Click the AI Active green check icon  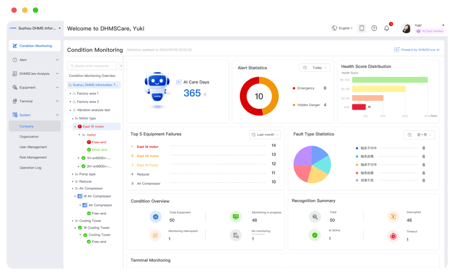pos(314,235)
